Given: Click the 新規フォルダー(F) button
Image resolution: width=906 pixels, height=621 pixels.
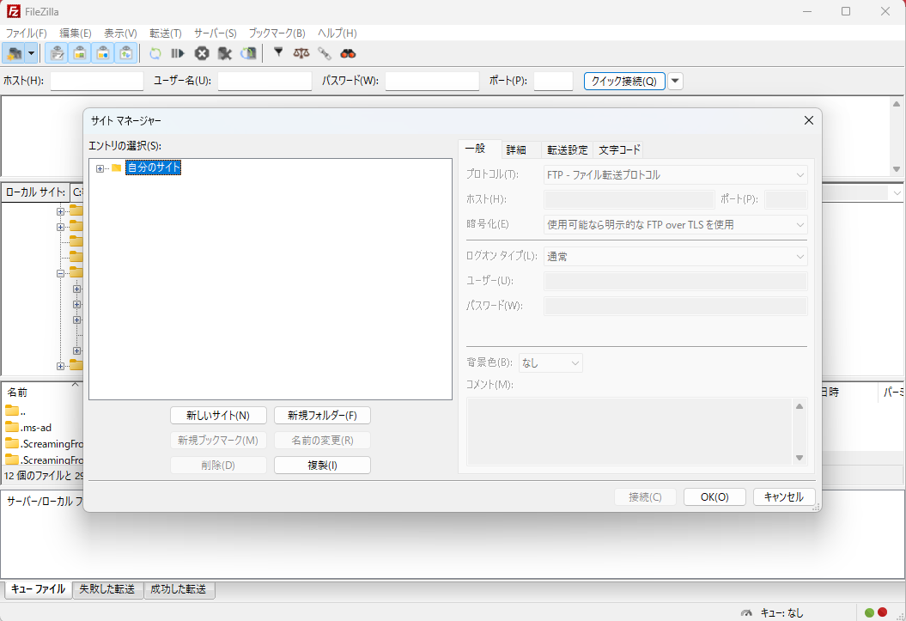Looking at the screenshot, I should [322, 416].
